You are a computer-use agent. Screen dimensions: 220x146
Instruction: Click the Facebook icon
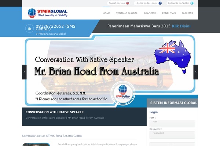160,3
